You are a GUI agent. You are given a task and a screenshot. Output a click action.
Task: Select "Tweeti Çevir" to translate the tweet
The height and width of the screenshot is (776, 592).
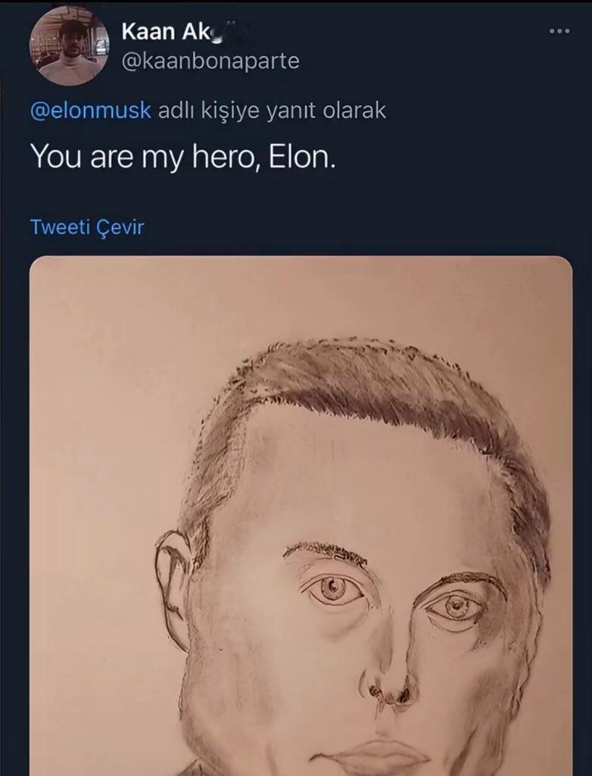87,227
